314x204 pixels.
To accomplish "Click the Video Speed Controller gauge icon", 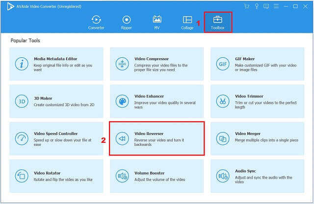I will 22,138.
